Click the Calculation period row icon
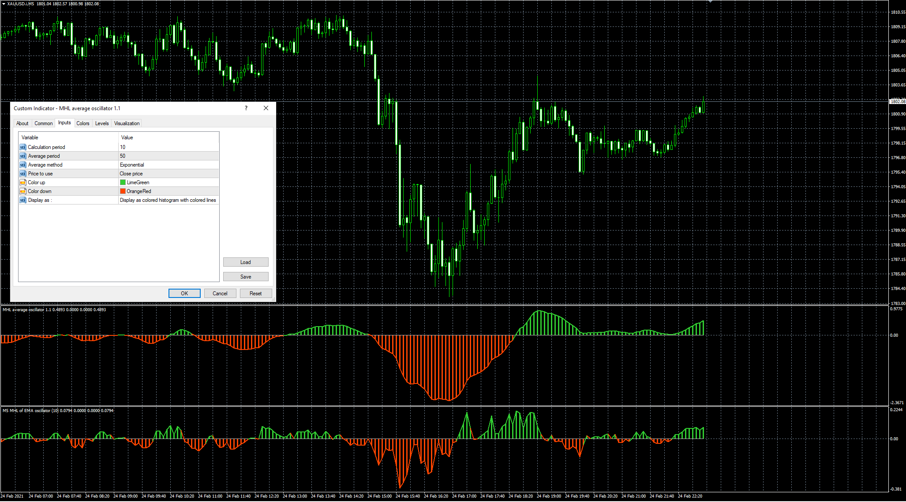This screenshot has height=502, width=906. (x=23, y=147)
